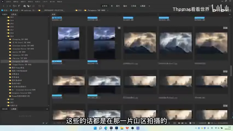Viewport: 233px width, 131px height.
Task: Open the workspace switcher dropdown arrow
Action: 149,6
